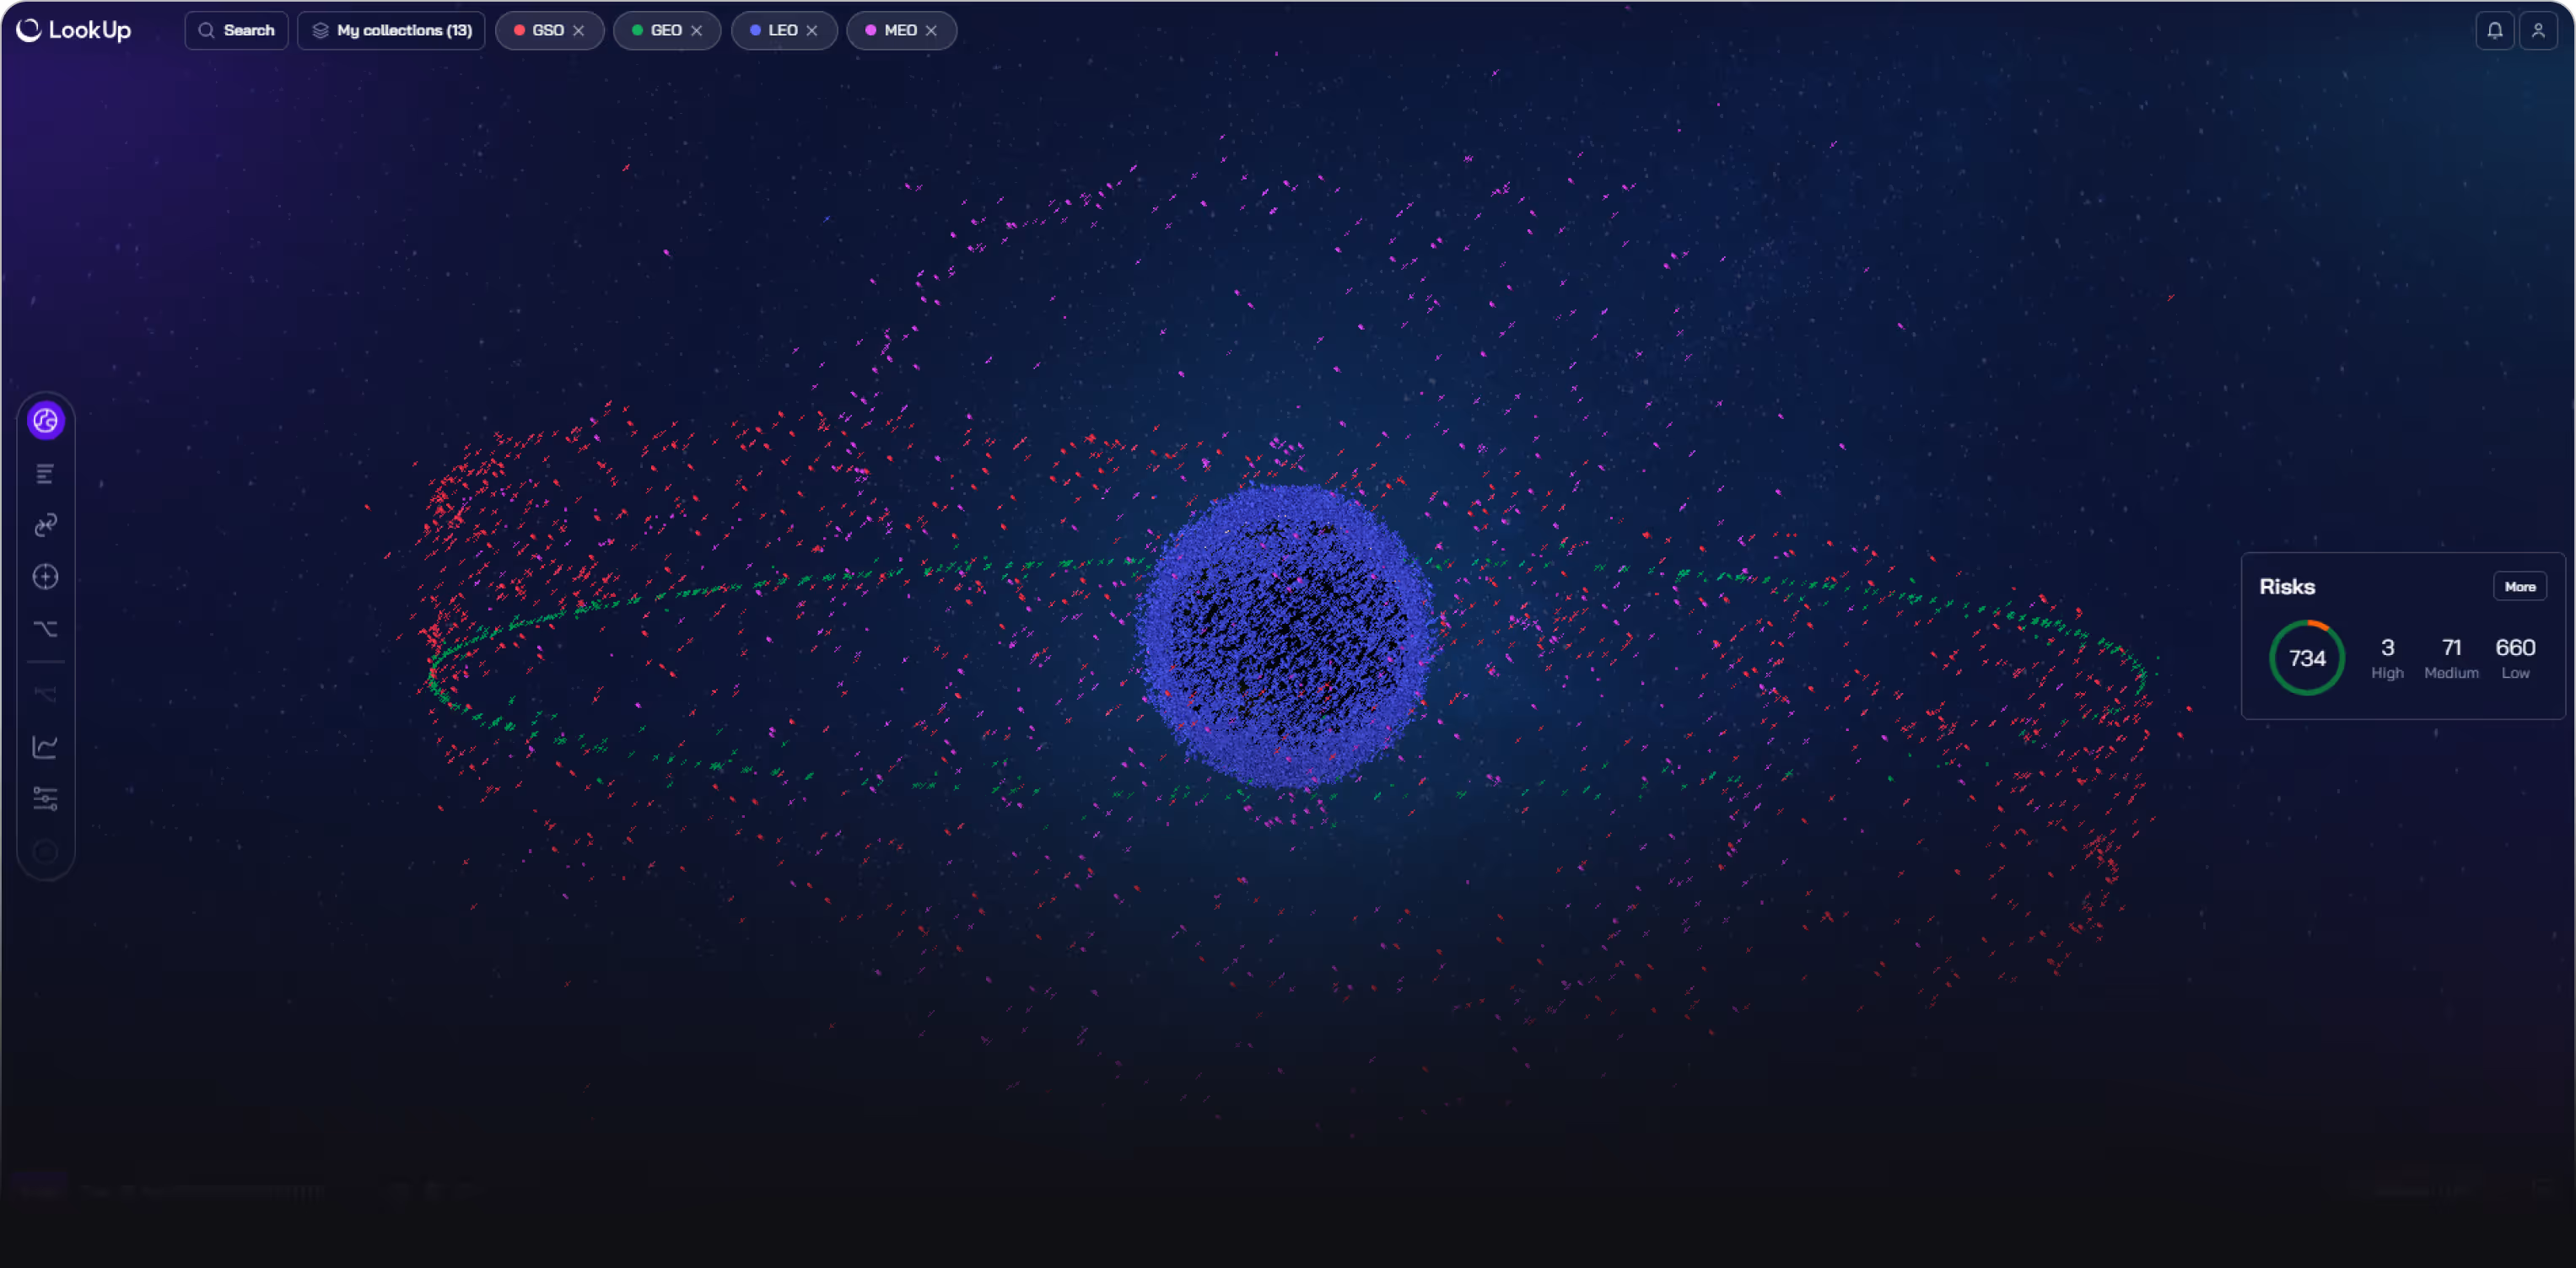Click the 734 total risks ring
Screen dimensions: 2576x1268
tap(2306, 658)
